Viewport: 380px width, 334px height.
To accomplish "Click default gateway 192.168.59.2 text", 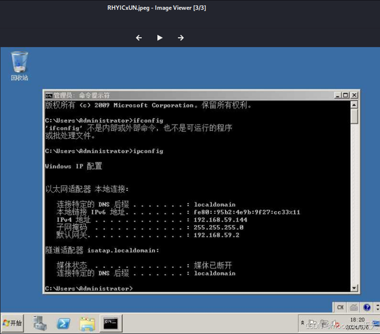I will coord(216,235).
